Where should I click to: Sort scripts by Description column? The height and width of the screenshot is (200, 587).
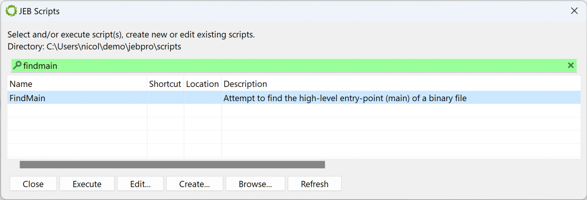pyautogui.click(x=382, y=84)
